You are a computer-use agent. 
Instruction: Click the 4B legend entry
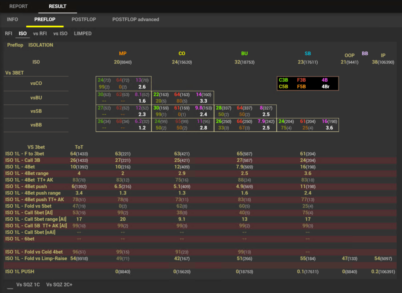[x=325, y=80]
